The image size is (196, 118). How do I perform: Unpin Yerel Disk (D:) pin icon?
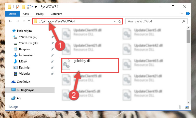pyautogui.click(x=52, y=43)
